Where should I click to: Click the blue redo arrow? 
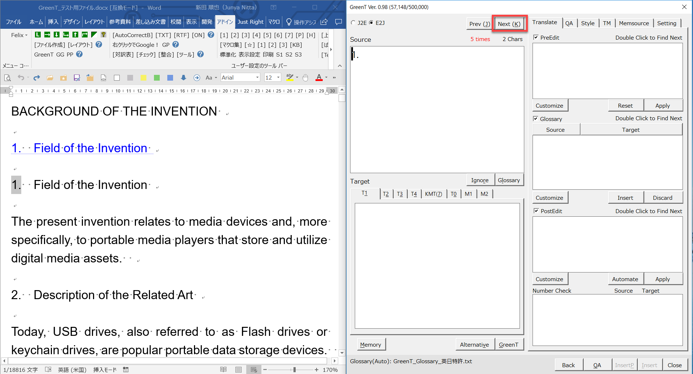[36, 78]
